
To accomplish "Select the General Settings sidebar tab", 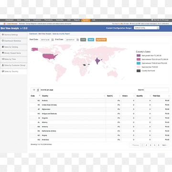I will (14, 35).
